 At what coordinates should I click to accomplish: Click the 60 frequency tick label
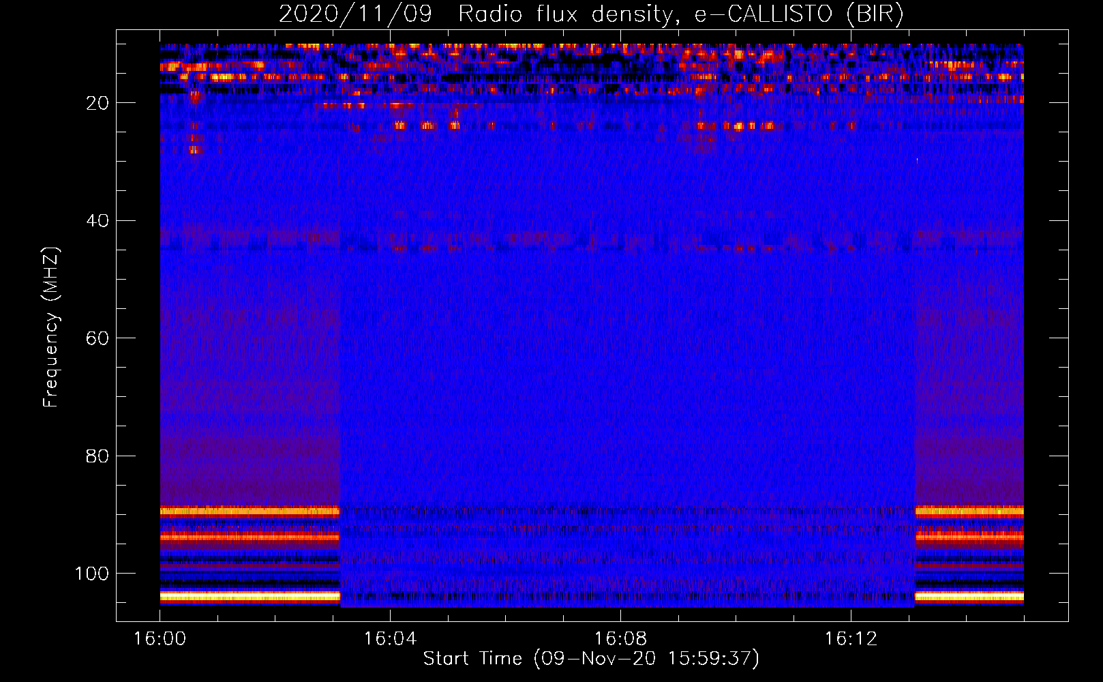98,338
